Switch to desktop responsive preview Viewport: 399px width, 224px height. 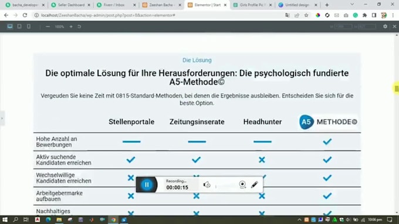coord(10,26)
